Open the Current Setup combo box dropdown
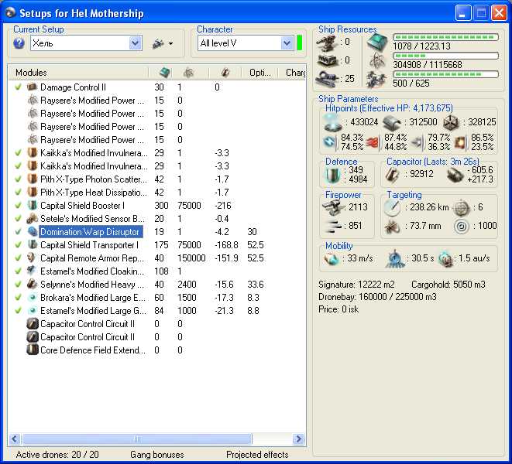The height and width of the screenshot is (464, 512). [135, 43]
